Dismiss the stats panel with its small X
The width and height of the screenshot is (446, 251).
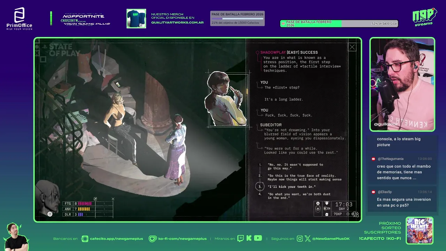113,199
